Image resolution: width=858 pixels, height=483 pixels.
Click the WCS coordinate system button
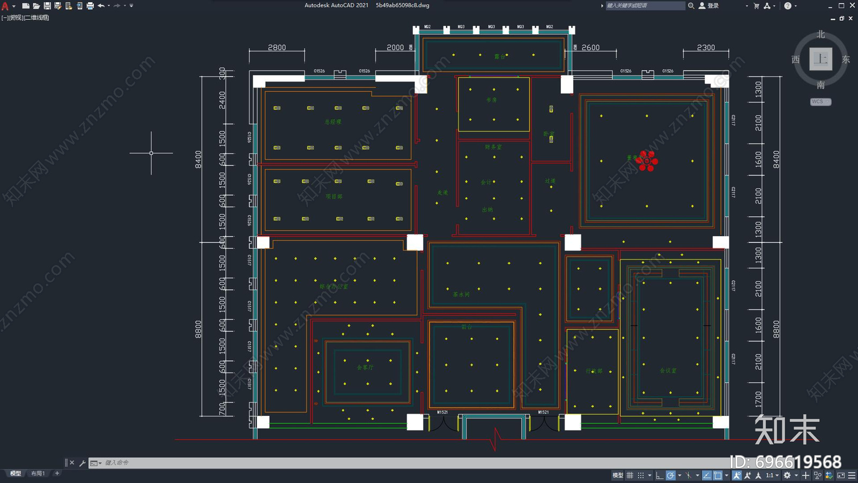coord(820,101)
